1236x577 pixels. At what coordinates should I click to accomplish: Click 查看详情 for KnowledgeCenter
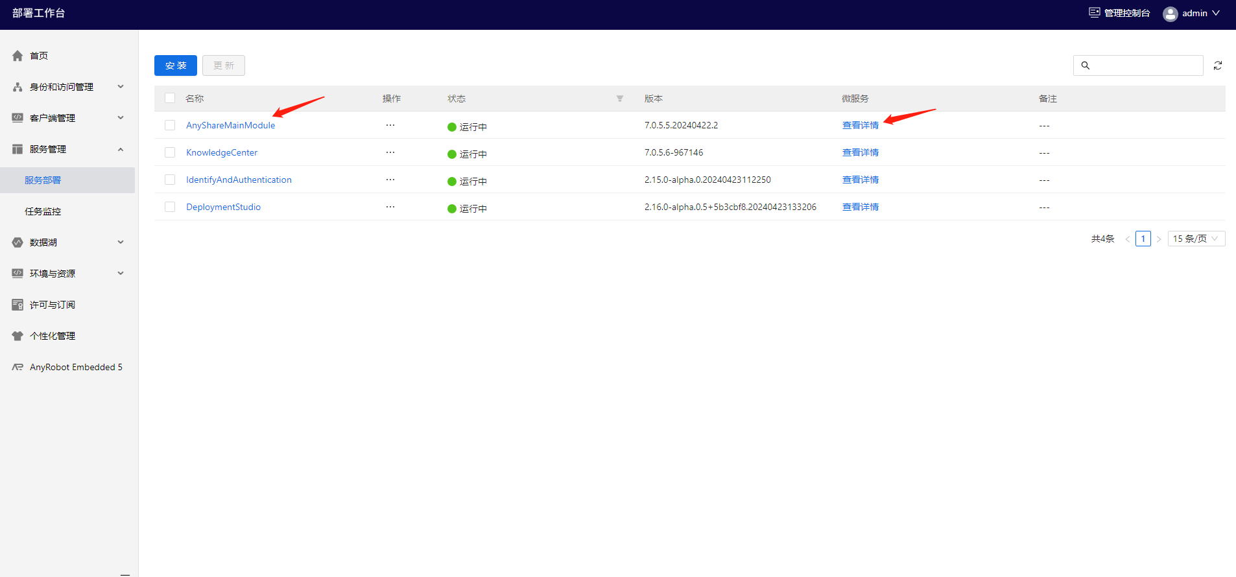point(861,152)
